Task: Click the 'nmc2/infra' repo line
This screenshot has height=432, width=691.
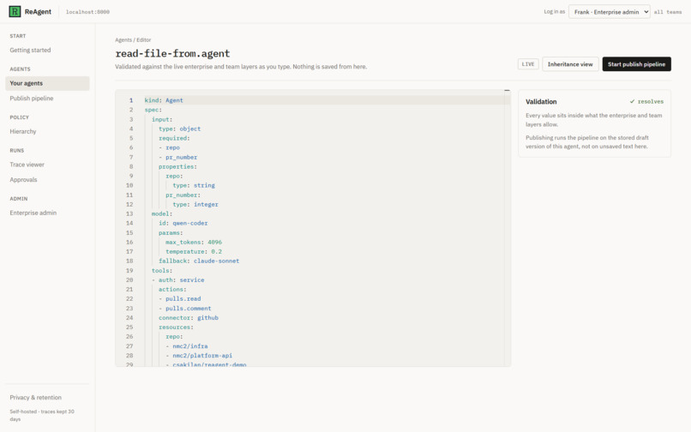Action: coord(187,346)
